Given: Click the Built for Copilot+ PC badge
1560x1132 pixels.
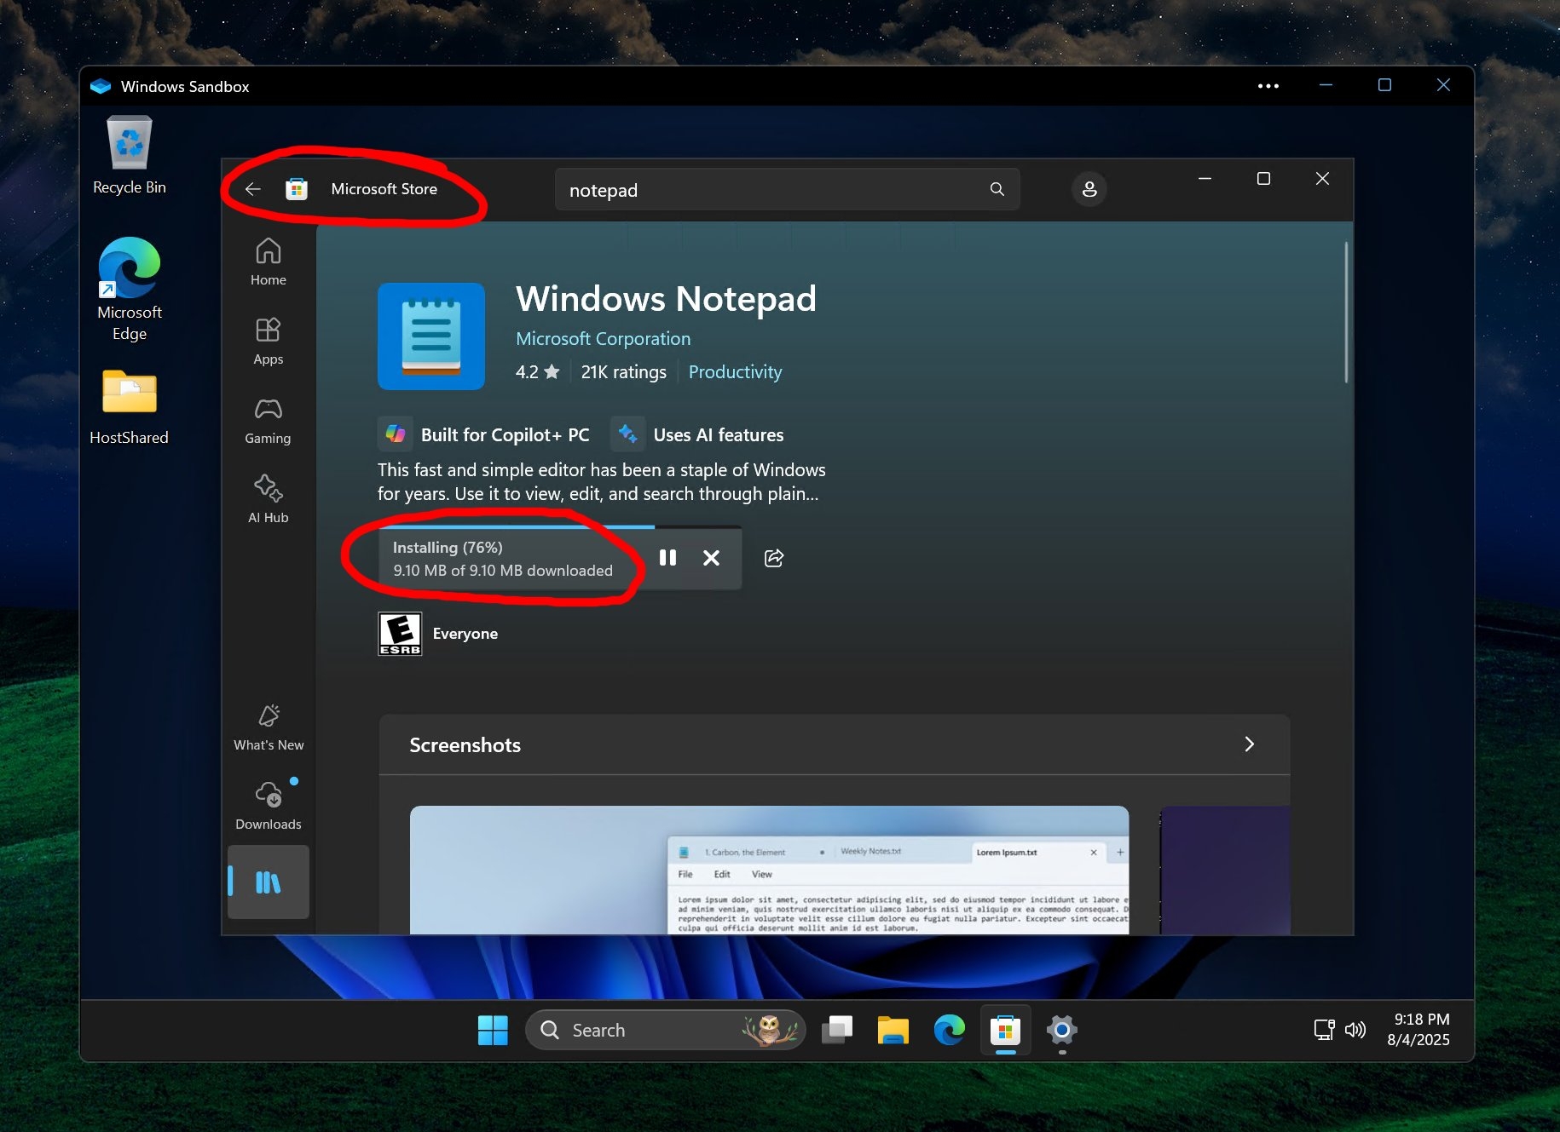Looking at the screenshot, I should coord(484,434).
